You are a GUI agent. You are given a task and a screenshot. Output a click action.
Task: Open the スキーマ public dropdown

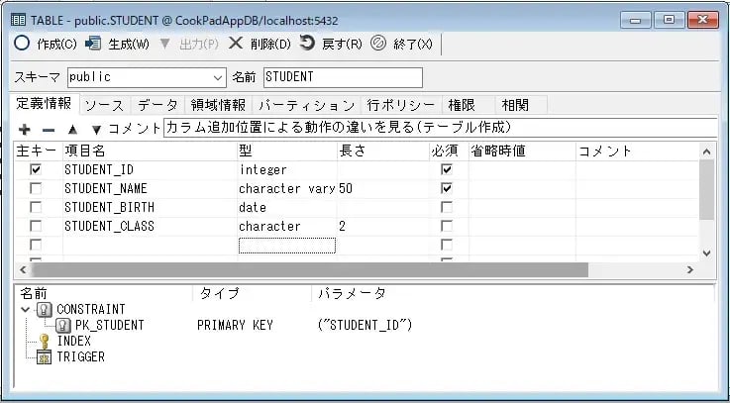[219, 77]
